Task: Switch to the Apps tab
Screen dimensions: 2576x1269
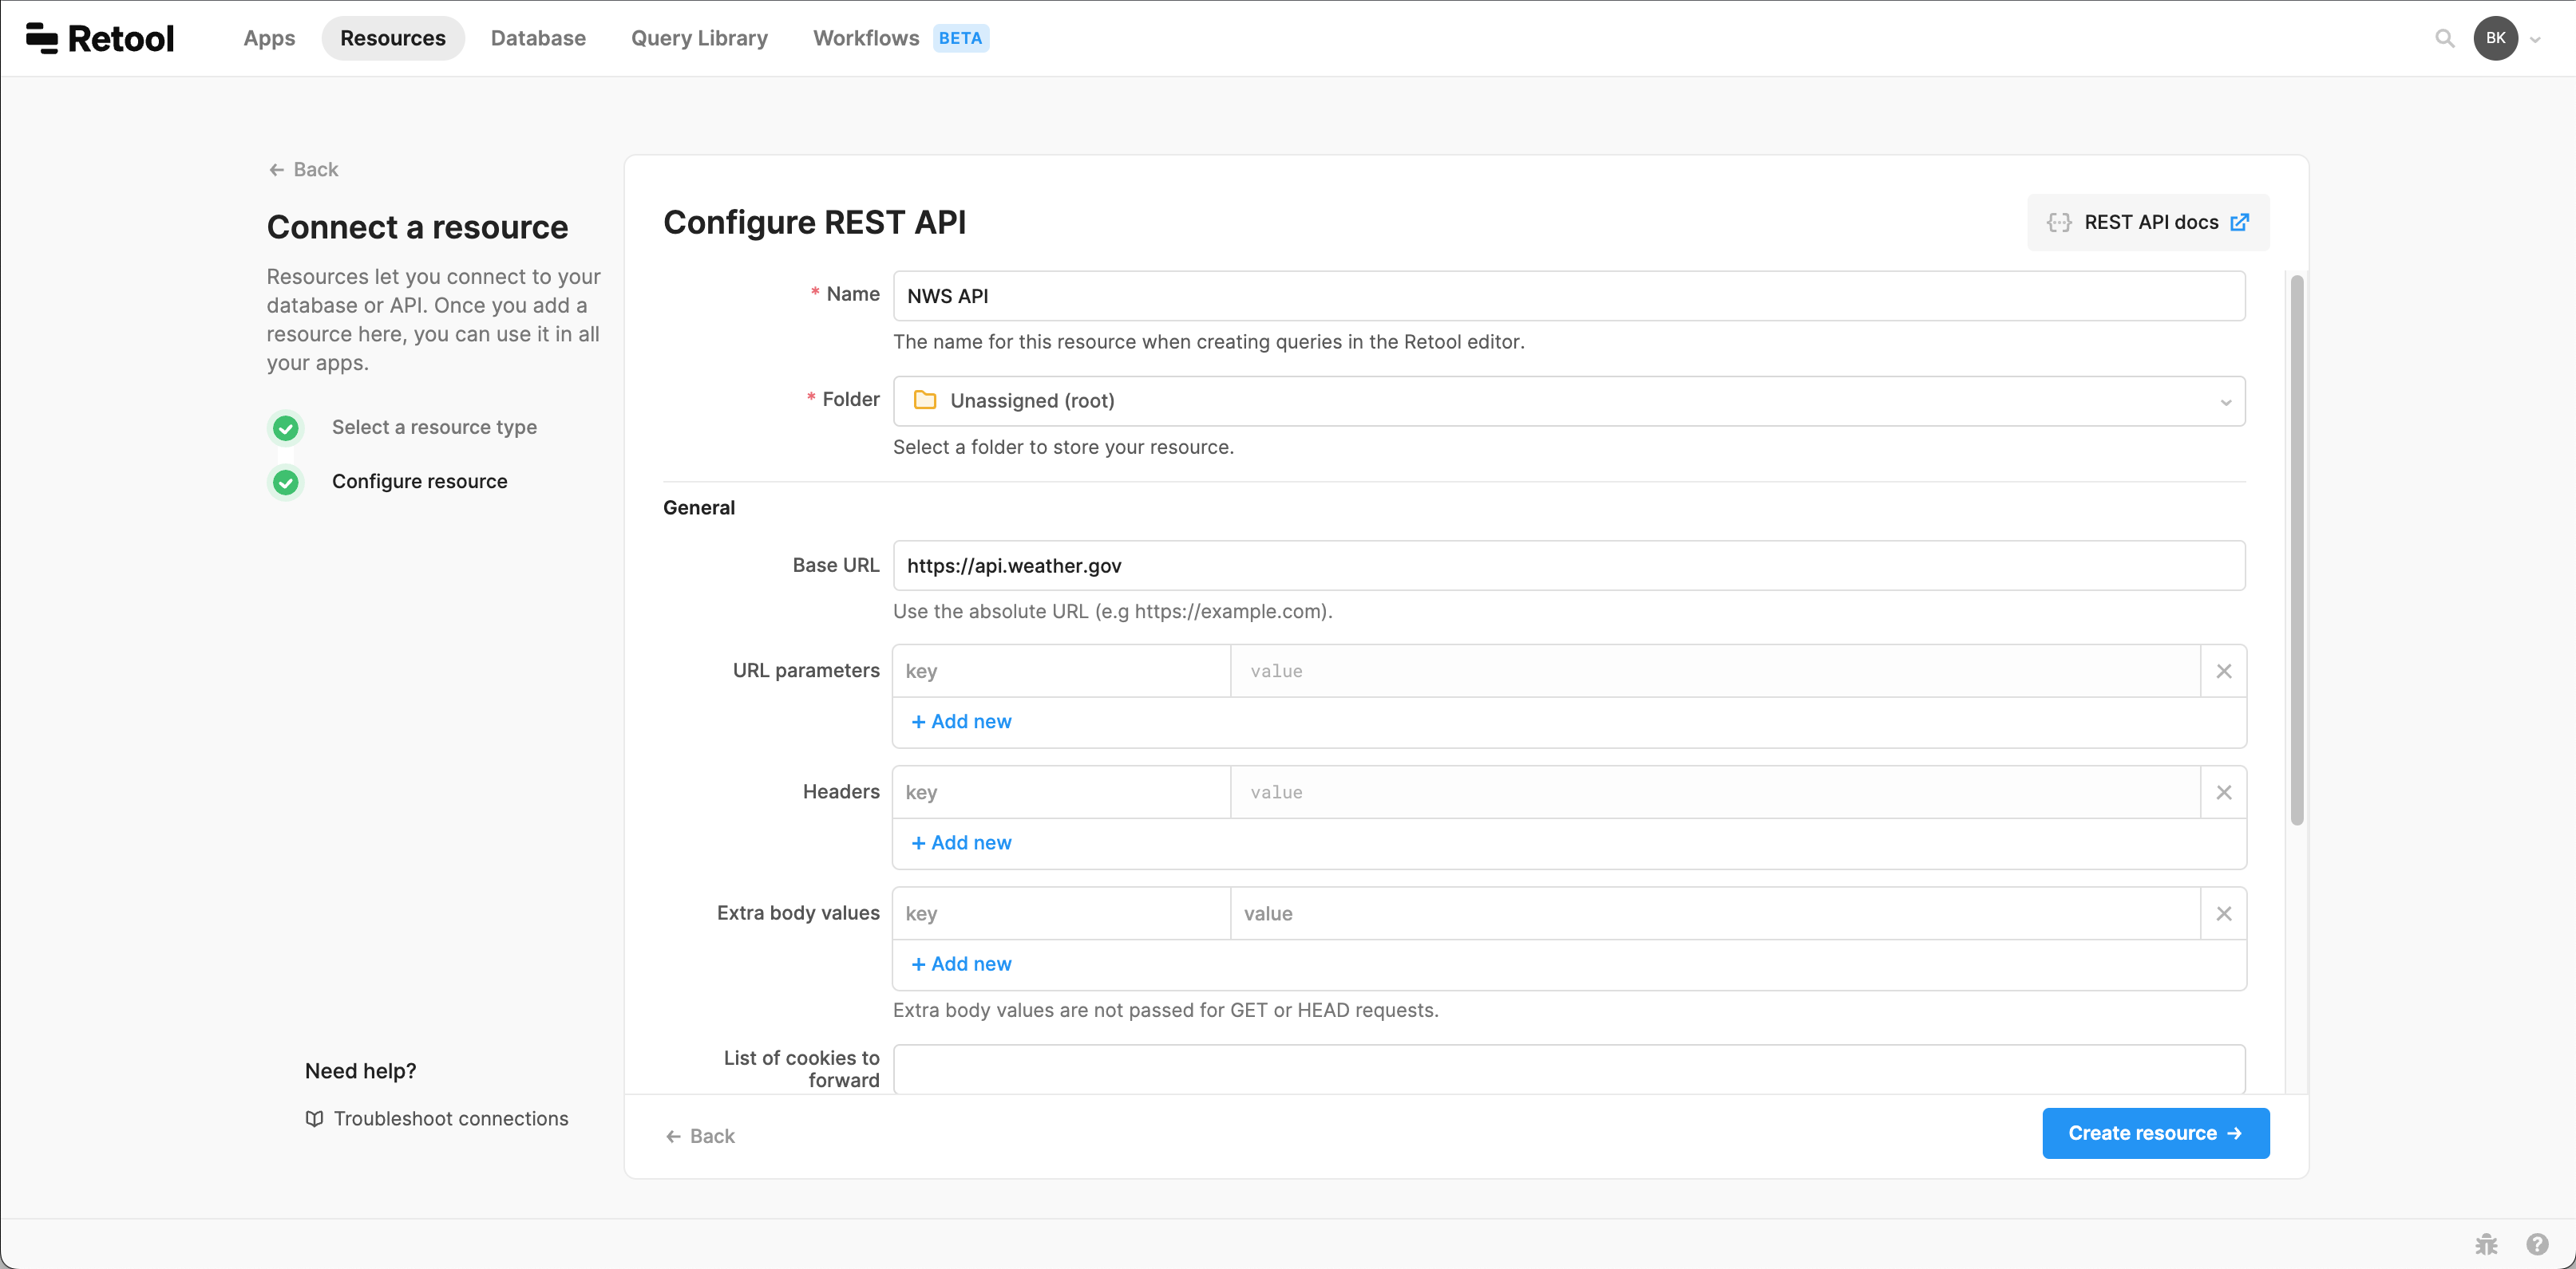Action: pos(269,38)
